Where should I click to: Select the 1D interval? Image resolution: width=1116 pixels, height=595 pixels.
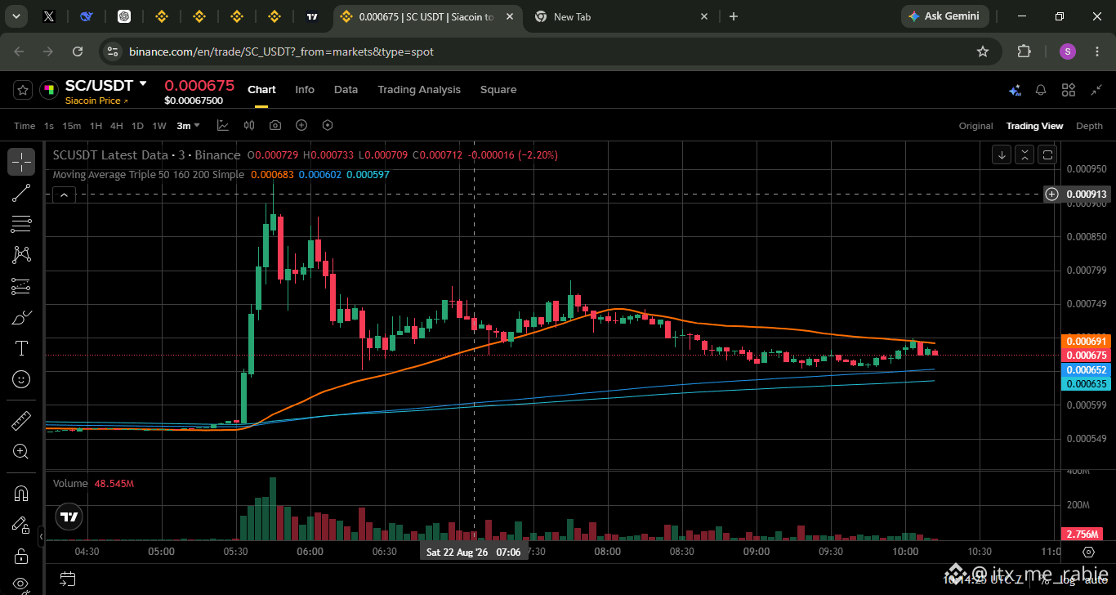click(x=137, y=126)
